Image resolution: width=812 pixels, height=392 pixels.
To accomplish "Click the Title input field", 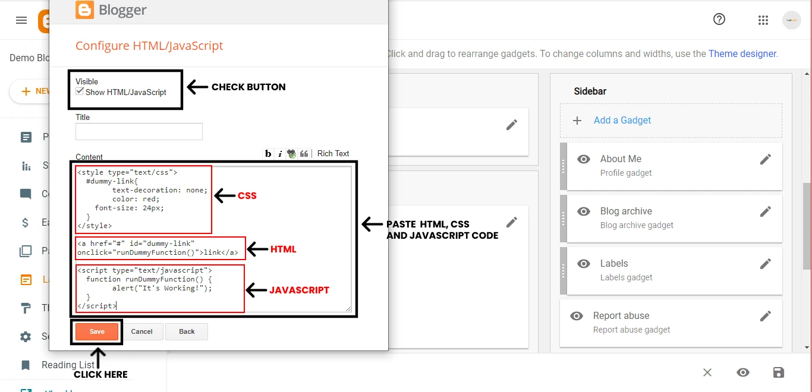I will (x=139, y=131).
